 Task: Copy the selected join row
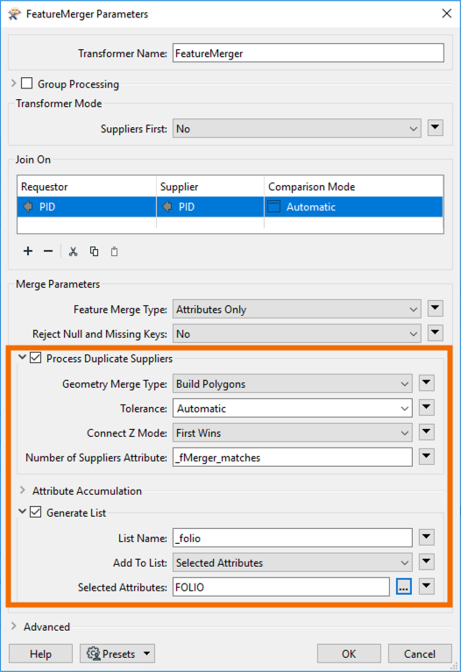94,251
